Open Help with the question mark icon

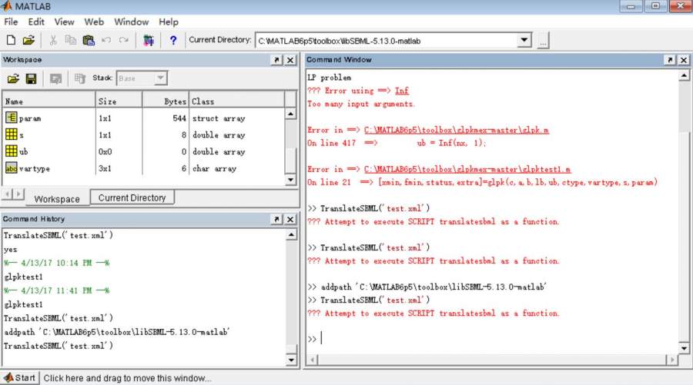[173, 40]
